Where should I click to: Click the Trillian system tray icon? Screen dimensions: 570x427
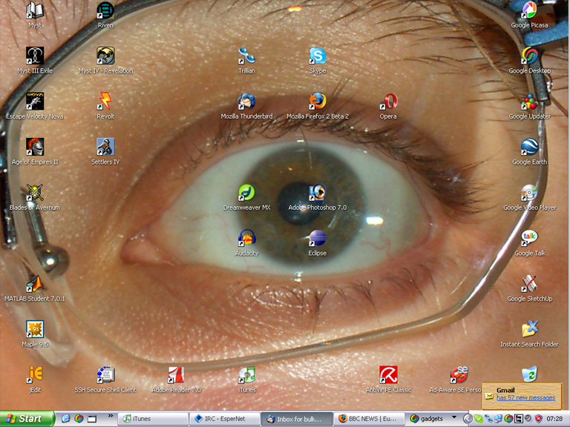[x=488, y=419]
